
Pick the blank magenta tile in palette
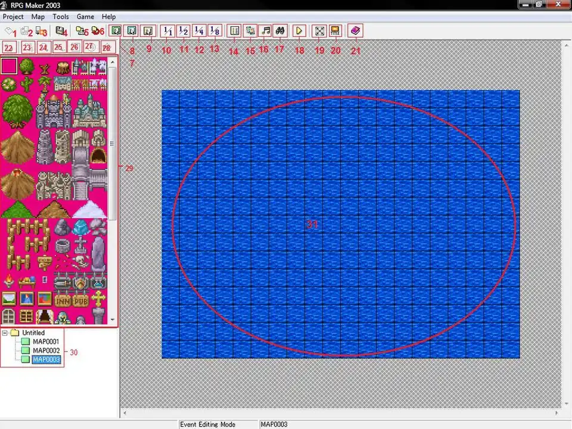(9, 66)
